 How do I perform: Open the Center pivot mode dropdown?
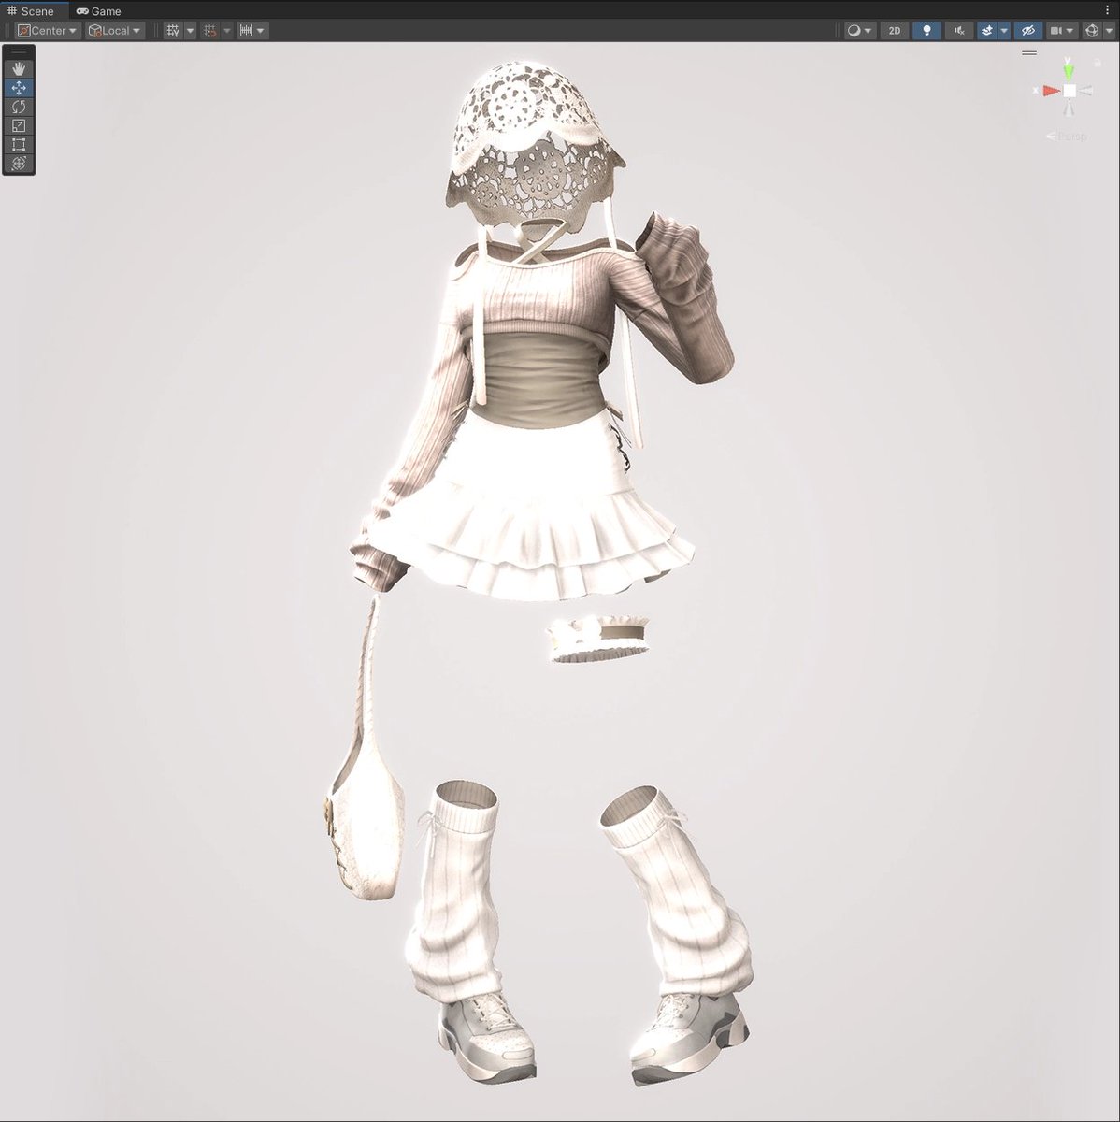(x=48, y=31)
